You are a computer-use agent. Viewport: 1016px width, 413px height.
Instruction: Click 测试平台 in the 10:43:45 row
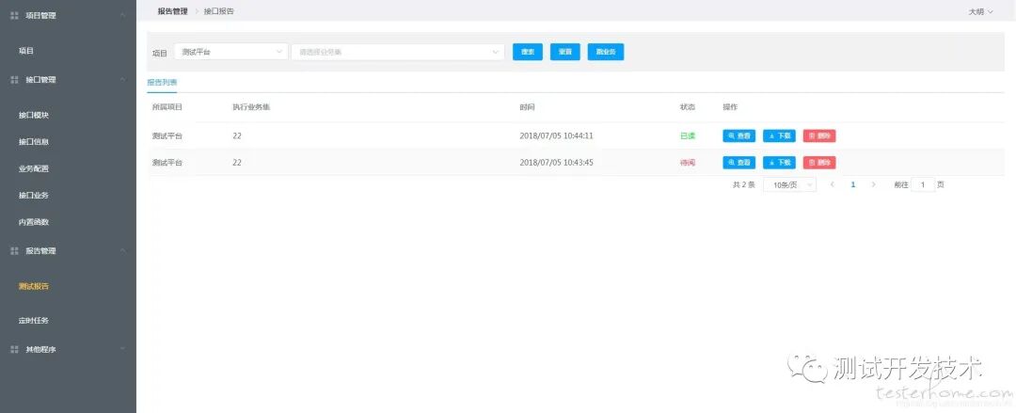(x=167, y=163)
